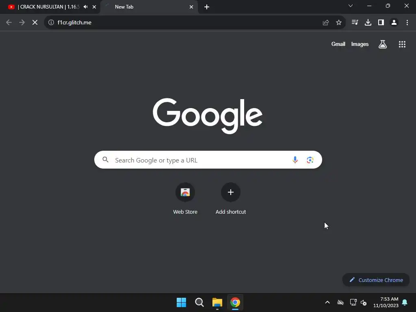The height and width of the screenshot is (312, 416).
Task: Open the profile avatar menu
Action: click(394, 23)
